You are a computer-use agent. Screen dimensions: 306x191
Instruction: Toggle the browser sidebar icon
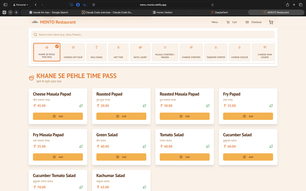5,5
